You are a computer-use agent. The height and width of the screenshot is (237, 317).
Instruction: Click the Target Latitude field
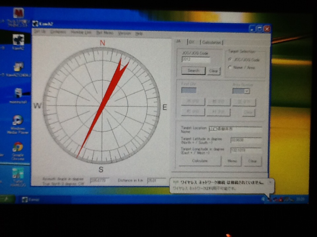[246, 140]
